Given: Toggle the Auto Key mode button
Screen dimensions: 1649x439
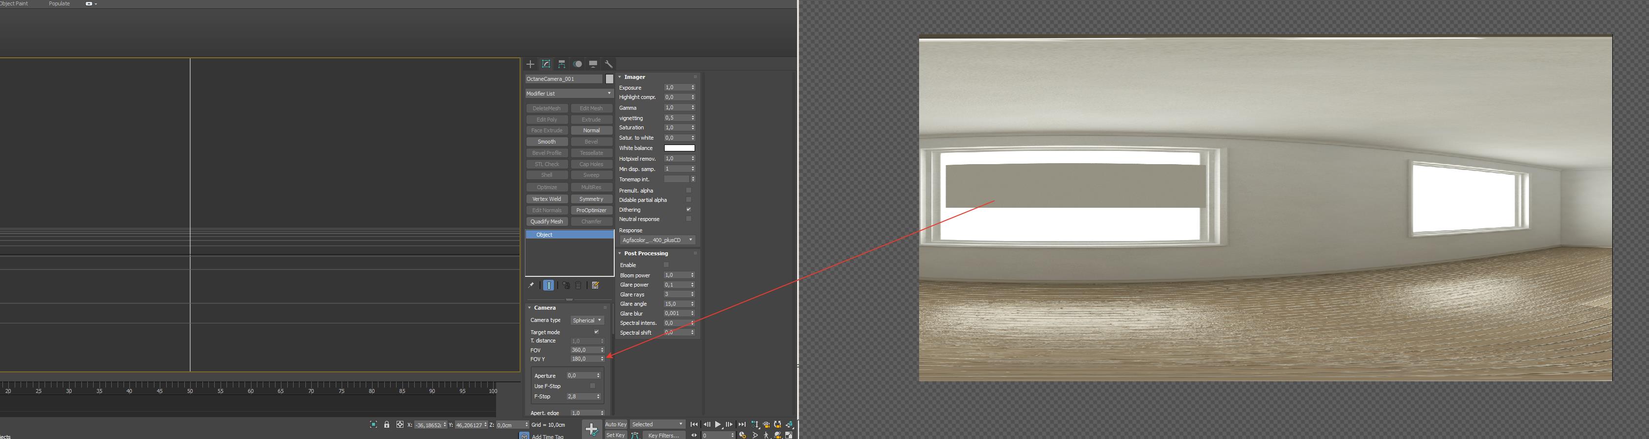Looking at the screenshot, I should 616,424.
